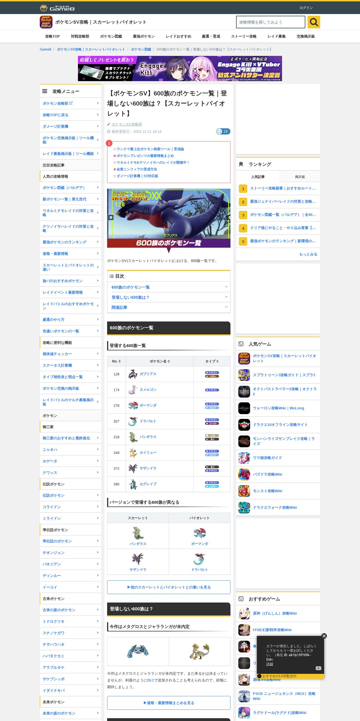This screenshot has width=360, height=721.
Task: Open 対戦攻略部 in the navigation bar
Action: 80,36
